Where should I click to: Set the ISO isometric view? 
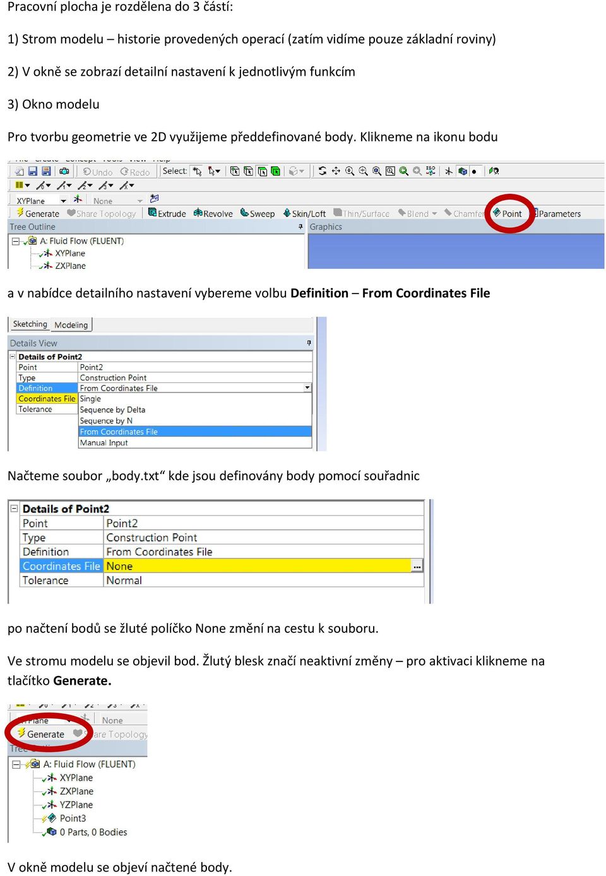tap(431, 171)
